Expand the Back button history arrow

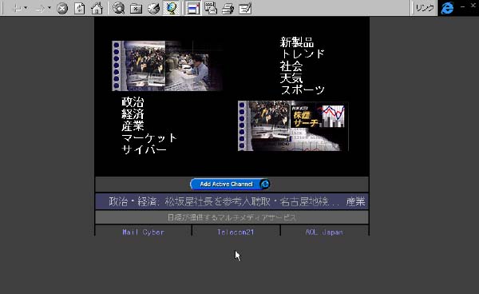26,8
